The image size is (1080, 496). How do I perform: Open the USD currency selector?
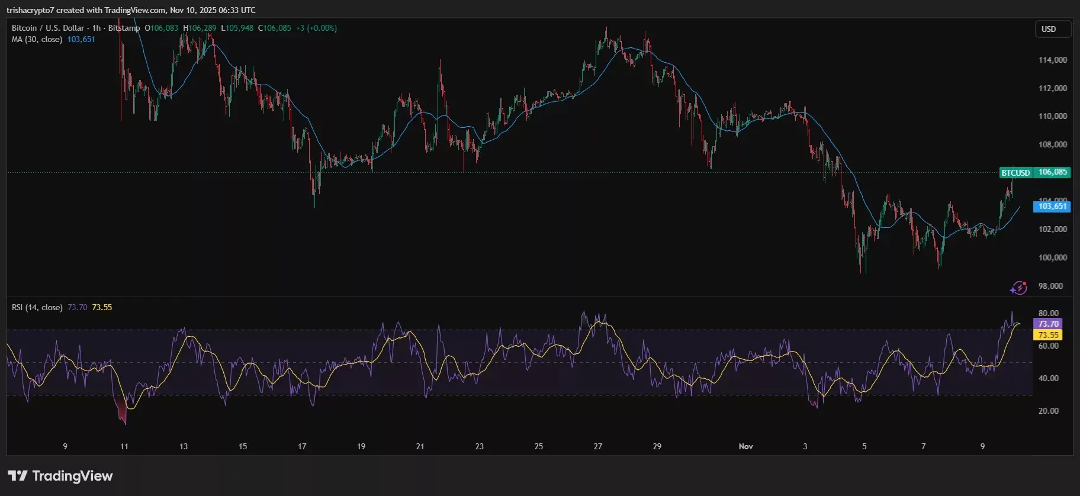point(1052,29)
